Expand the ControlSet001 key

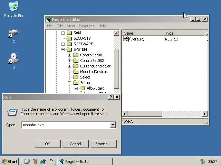point(69,55)
